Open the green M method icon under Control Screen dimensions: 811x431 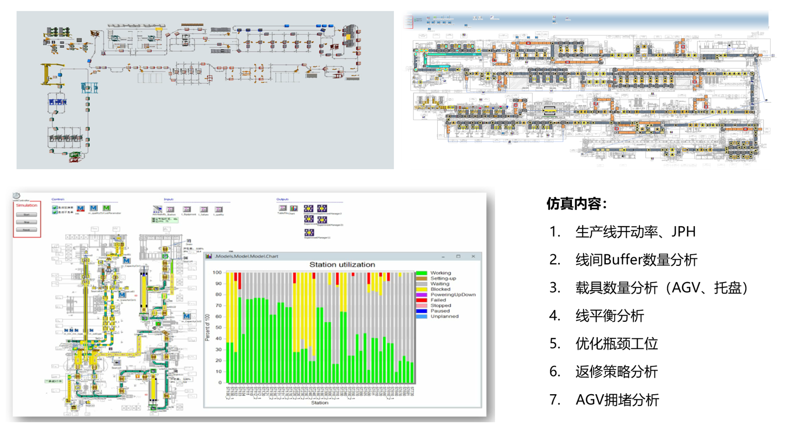coord(106,208)
